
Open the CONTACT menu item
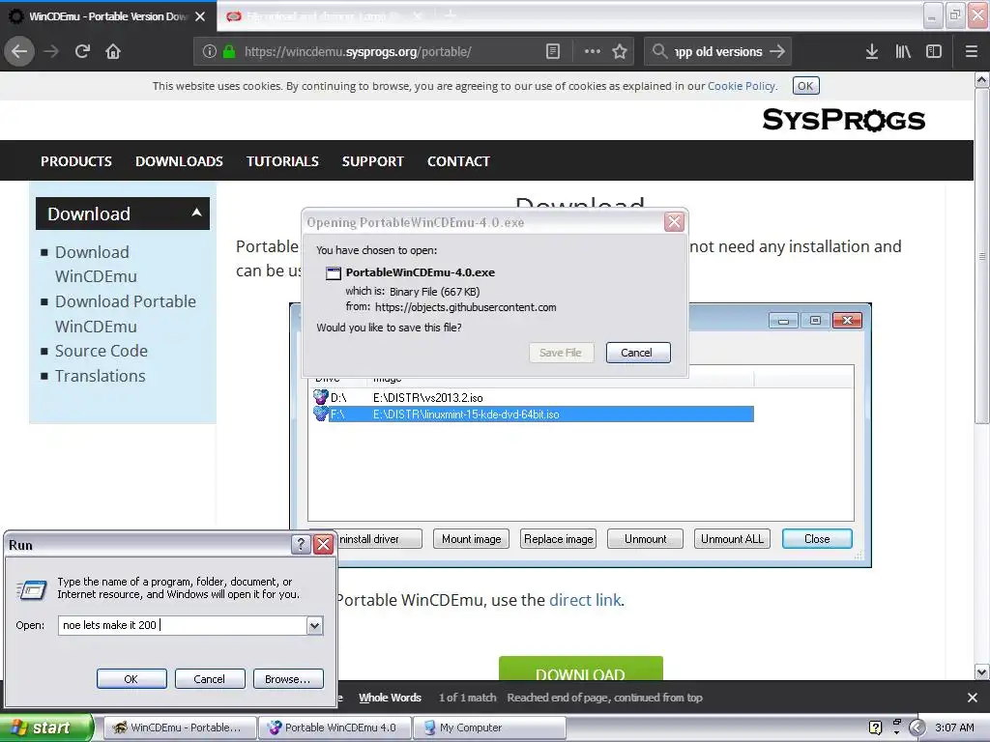click(458, 161)
